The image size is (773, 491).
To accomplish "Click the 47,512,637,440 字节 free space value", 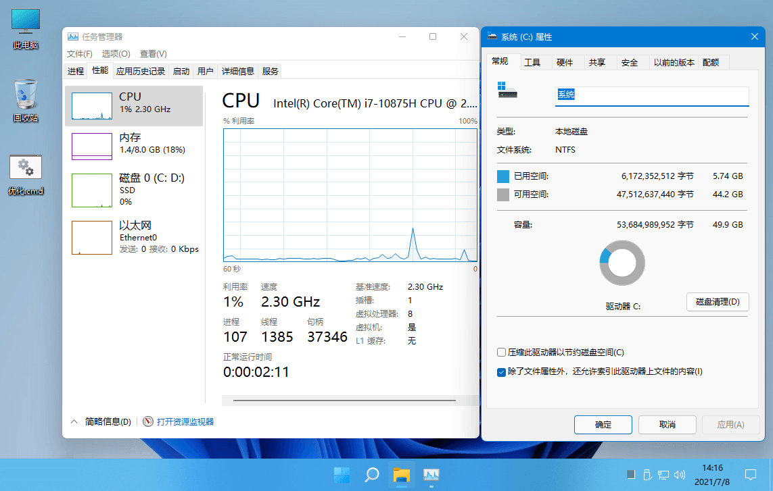I will tap(655, 195).
